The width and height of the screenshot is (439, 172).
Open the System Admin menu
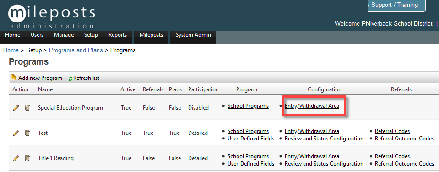point(193,35)
